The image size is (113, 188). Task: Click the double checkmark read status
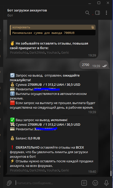click(x=105, y=66)
